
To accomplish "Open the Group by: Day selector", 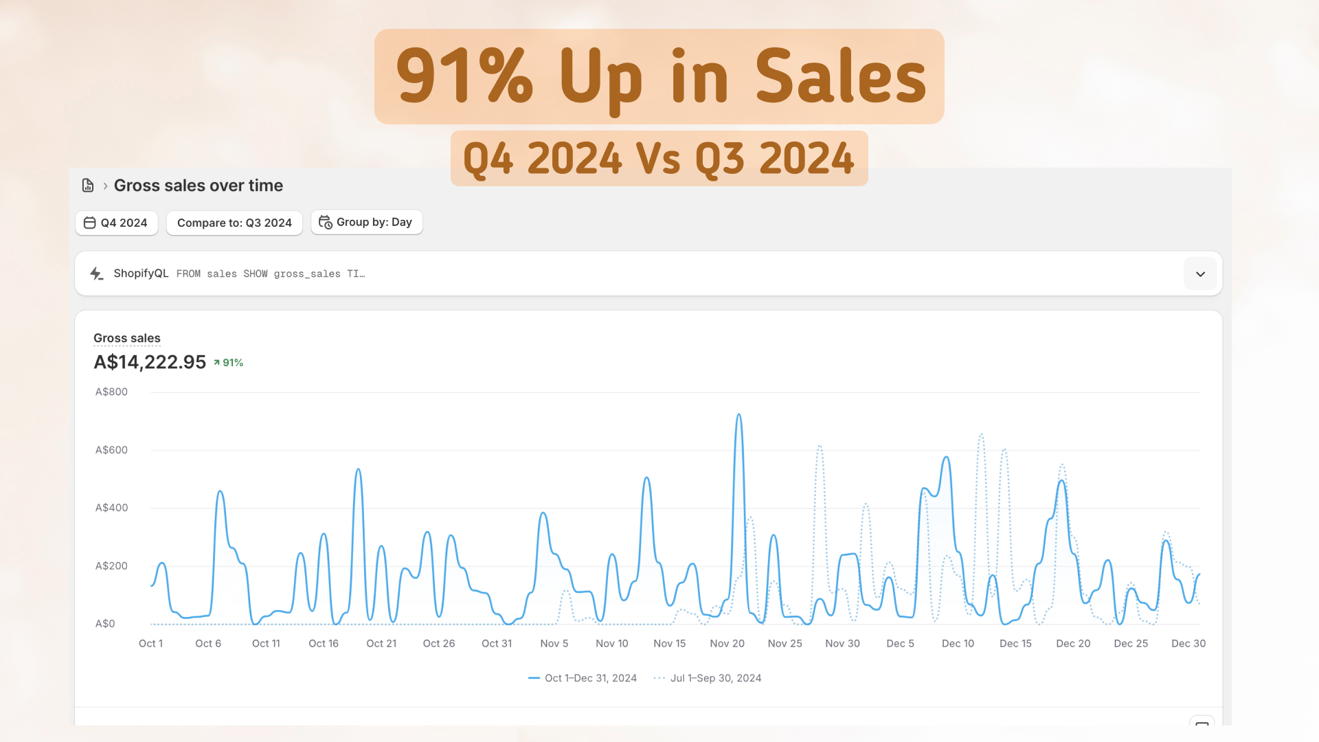I will coord(367,222).
